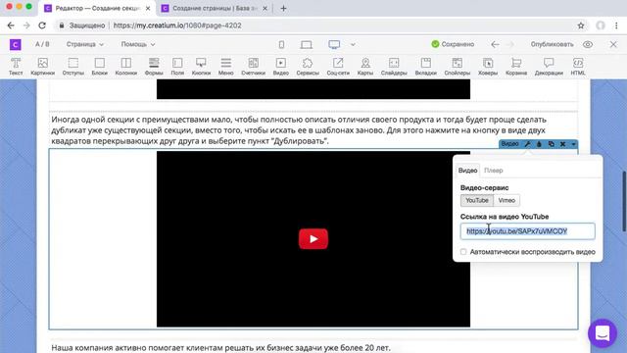Open the A / B testing menu
Screen dimensions: 627x353
point(42,44)
